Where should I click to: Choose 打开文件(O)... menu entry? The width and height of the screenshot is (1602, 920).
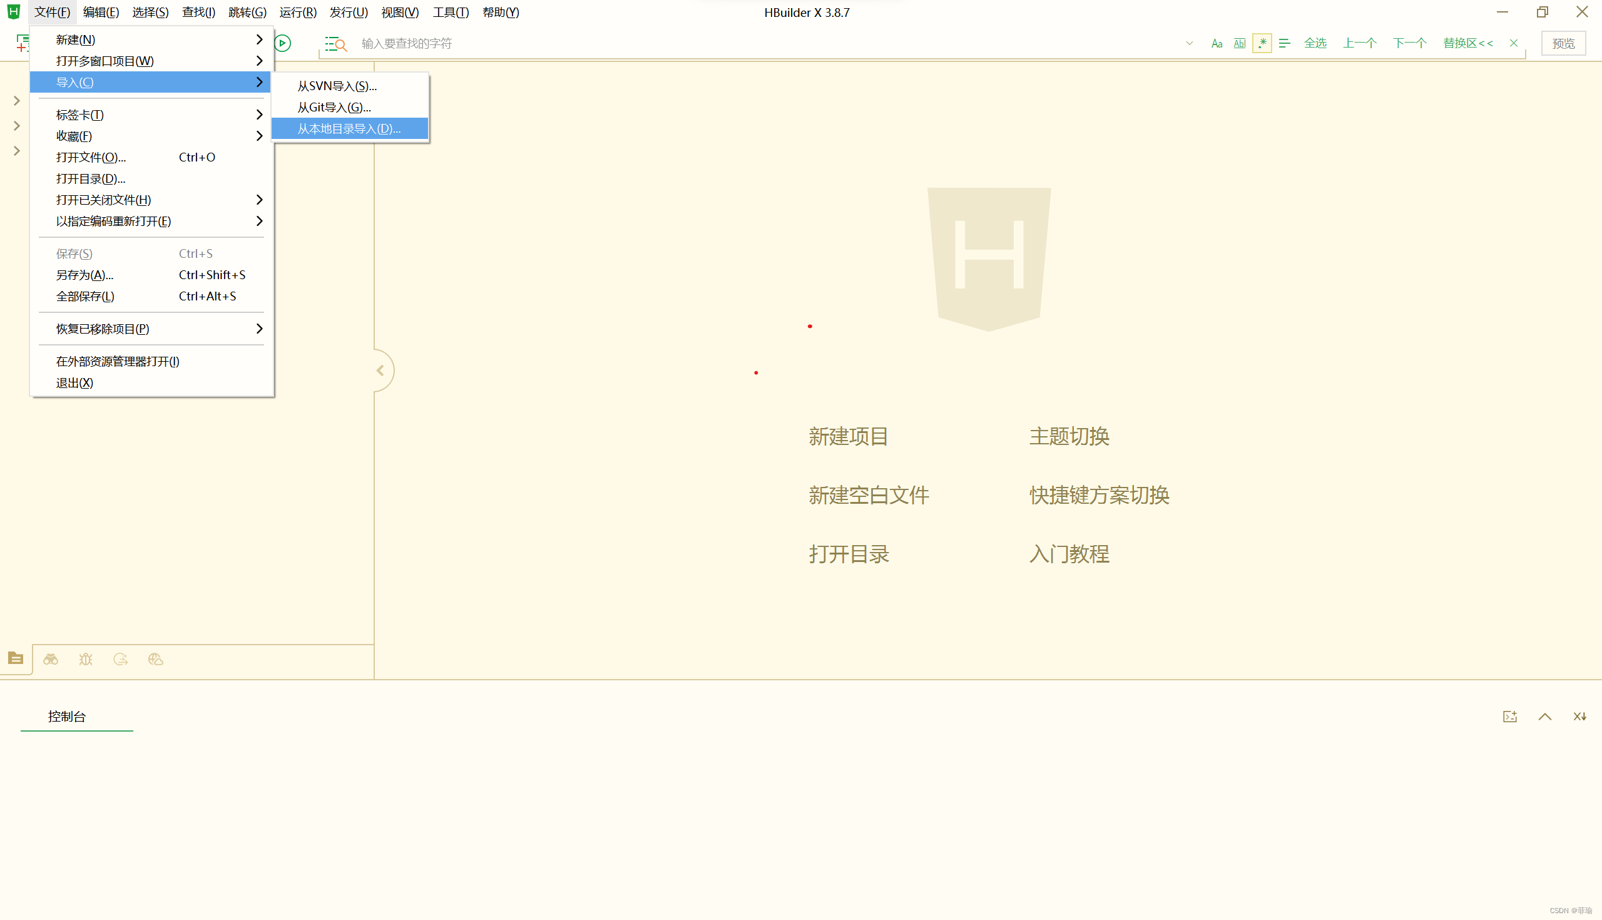coord(151,157)
